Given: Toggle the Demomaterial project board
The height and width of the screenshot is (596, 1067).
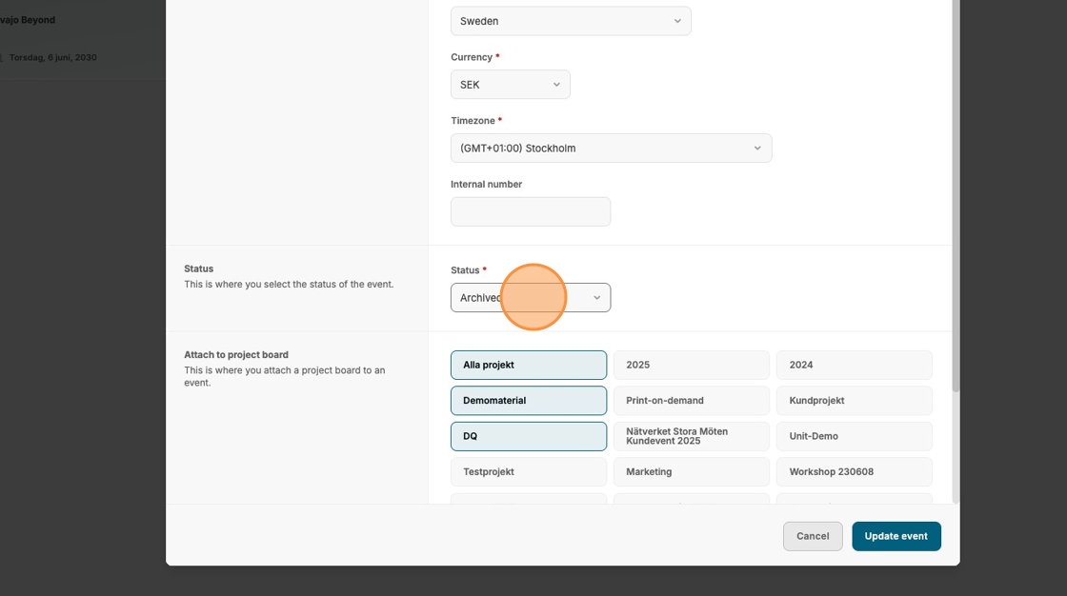Looking at the screenshot, I should point(528,401).
